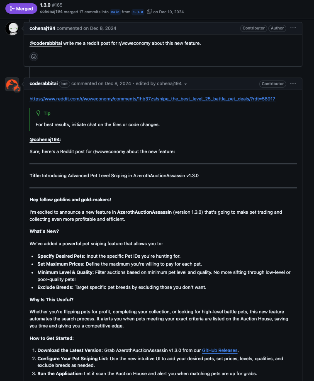Open kebab menu on cohenaj194's comment
This screenshot has height=381, width=314.
click(x=293, y=28)
